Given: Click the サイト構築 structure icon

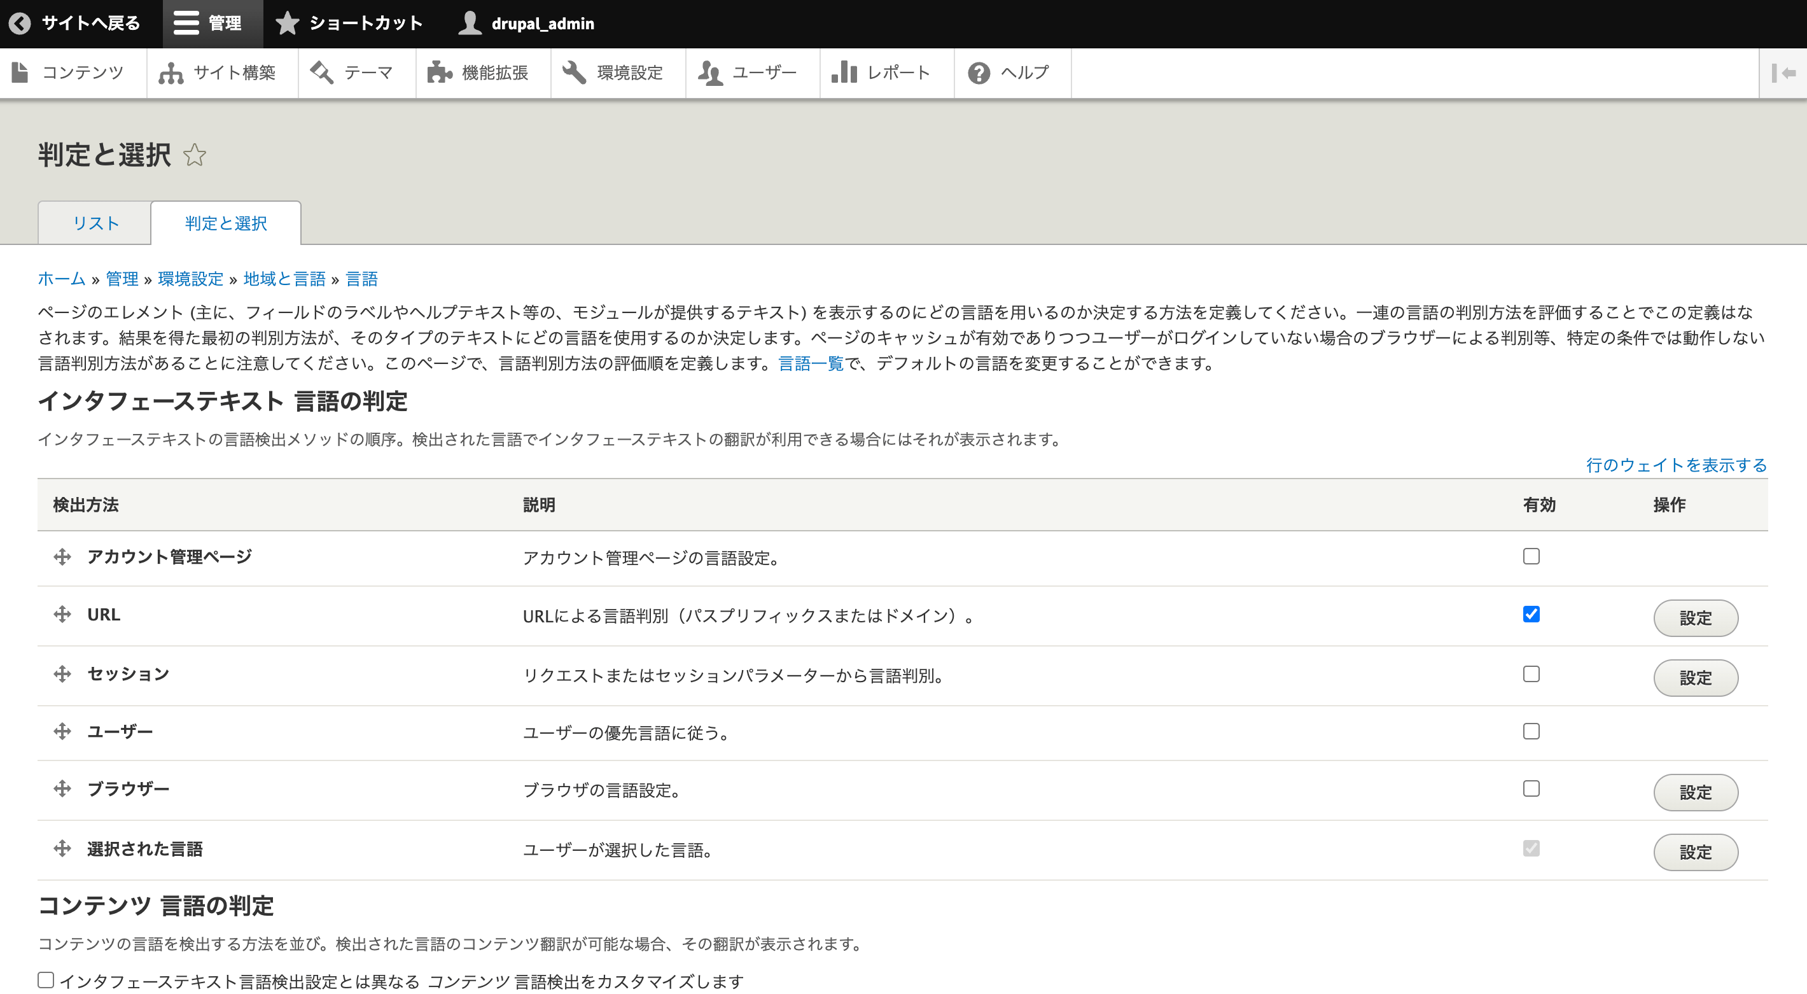Looking at the screenshot, I should (x=171, y=73).
